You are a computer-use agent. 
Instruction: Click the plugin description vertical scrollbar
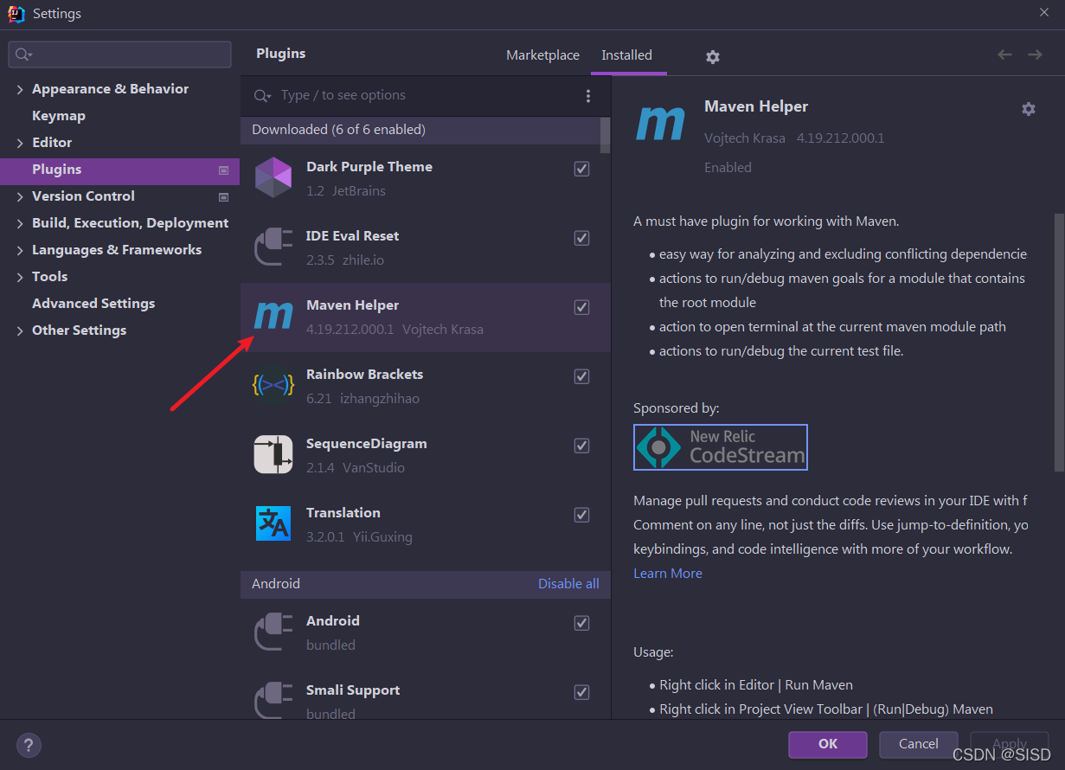(x=1059, y=343)
